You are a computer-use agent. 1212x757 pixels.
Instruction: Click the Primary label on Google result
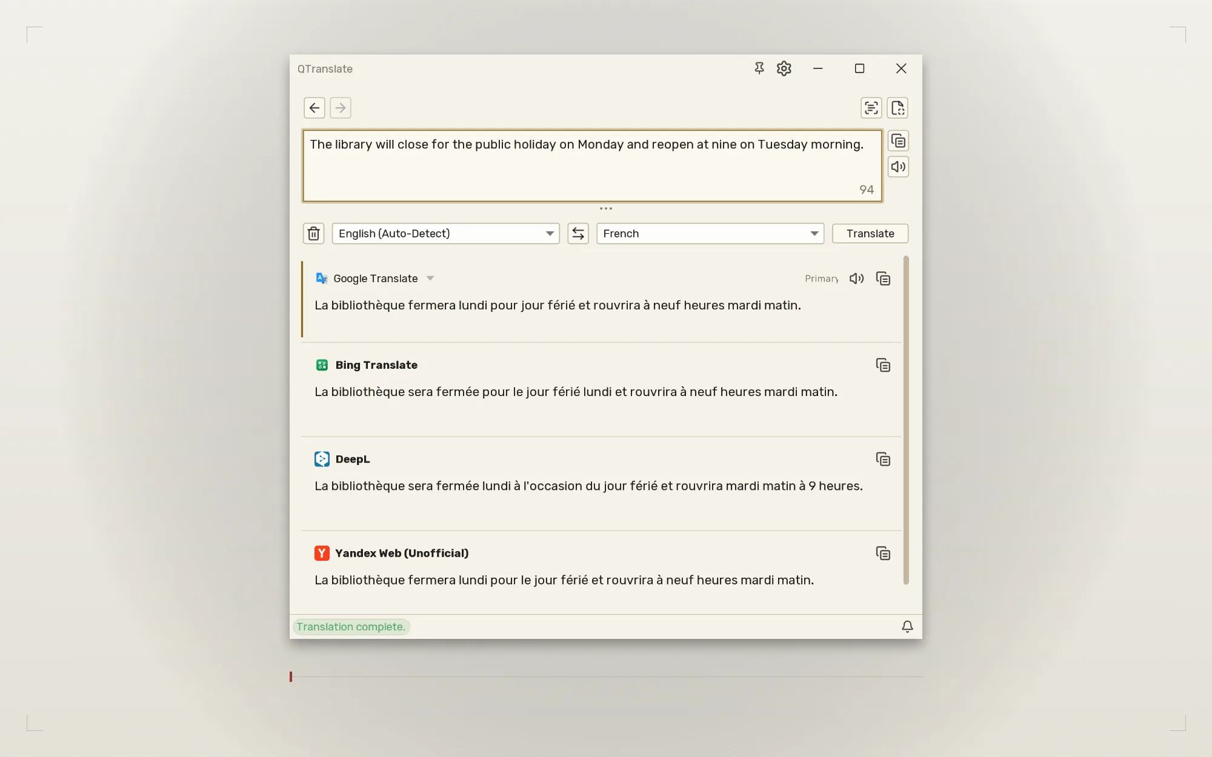(821, 279)
